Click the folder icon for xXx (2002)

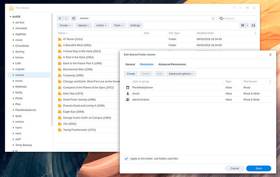click(x=60, y=124)
